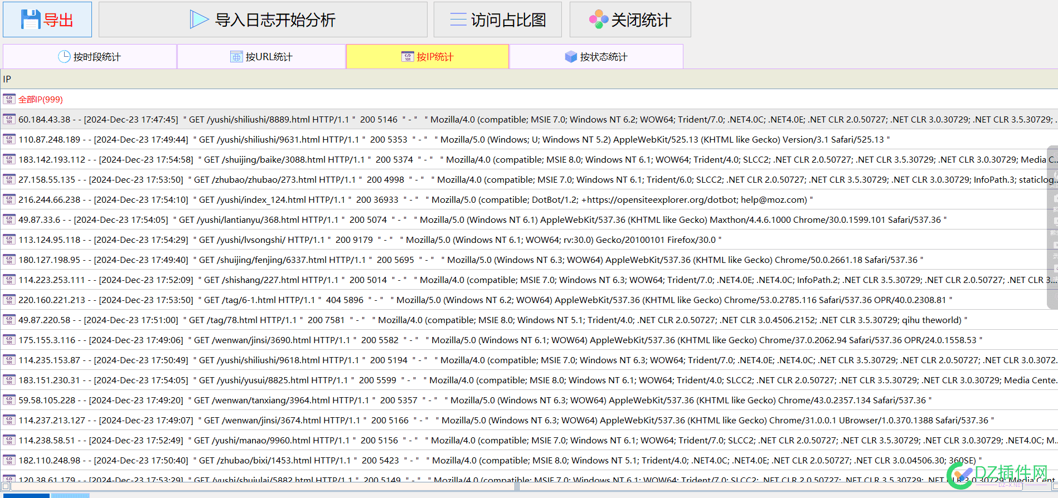Select the 按IP统计 tab
Image resolution: width=1058 pixels, height=498 pixels.
(x=428, y=56)
